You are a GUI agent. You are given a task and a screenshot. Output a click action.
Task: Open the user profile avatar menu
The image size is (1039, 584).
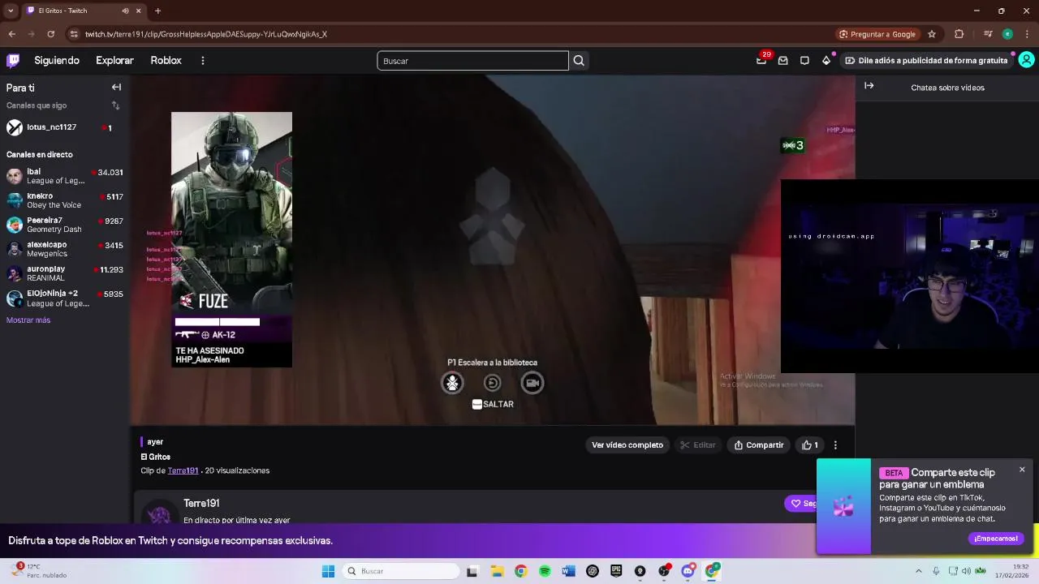[1027, 60]
